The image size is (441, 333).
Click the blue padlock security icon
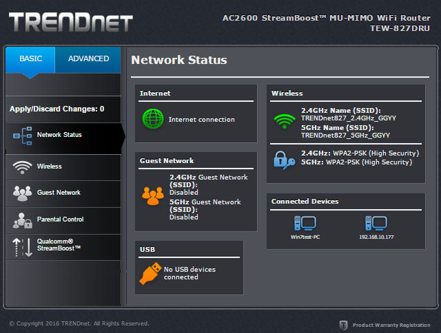(x=284, y=160)
